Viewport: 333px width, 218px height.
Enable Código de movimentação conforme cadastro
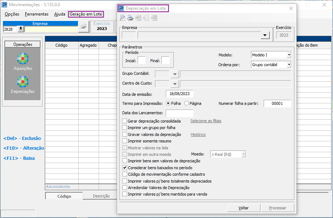click(x=125, y=174)
